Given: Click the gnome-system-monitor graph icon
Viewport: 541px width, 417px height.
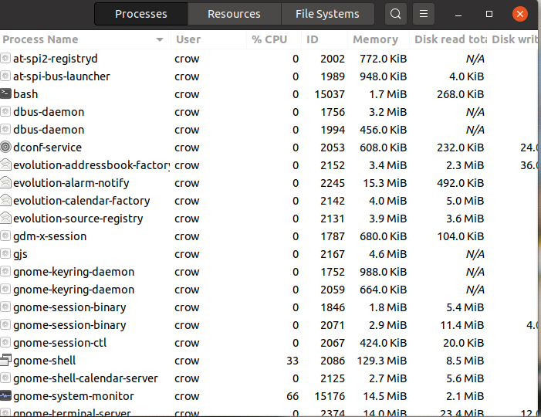Looking at the screenshot, I should point(5,396).
